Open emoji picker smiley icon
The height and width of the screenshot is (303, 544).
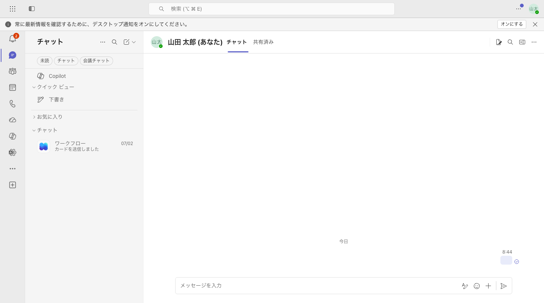(x=477, y=286)
